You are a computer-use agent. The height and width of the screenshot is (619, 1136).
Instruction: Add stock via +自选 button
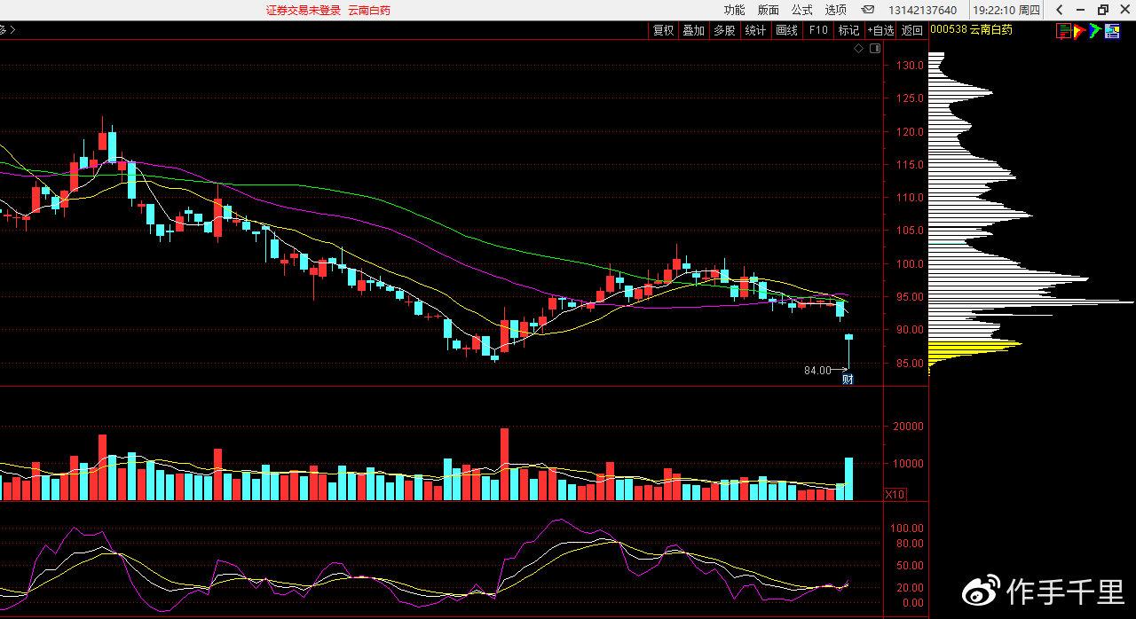click(x=881, y=30)
